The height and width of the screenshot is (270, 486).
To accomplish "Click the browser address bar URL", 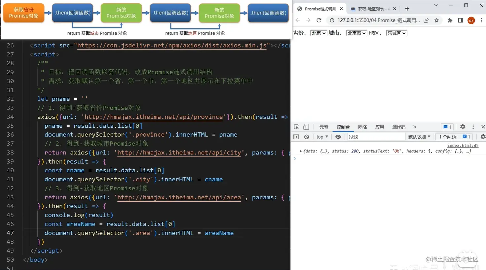I will pyautogui.click(x=379, y=20).
